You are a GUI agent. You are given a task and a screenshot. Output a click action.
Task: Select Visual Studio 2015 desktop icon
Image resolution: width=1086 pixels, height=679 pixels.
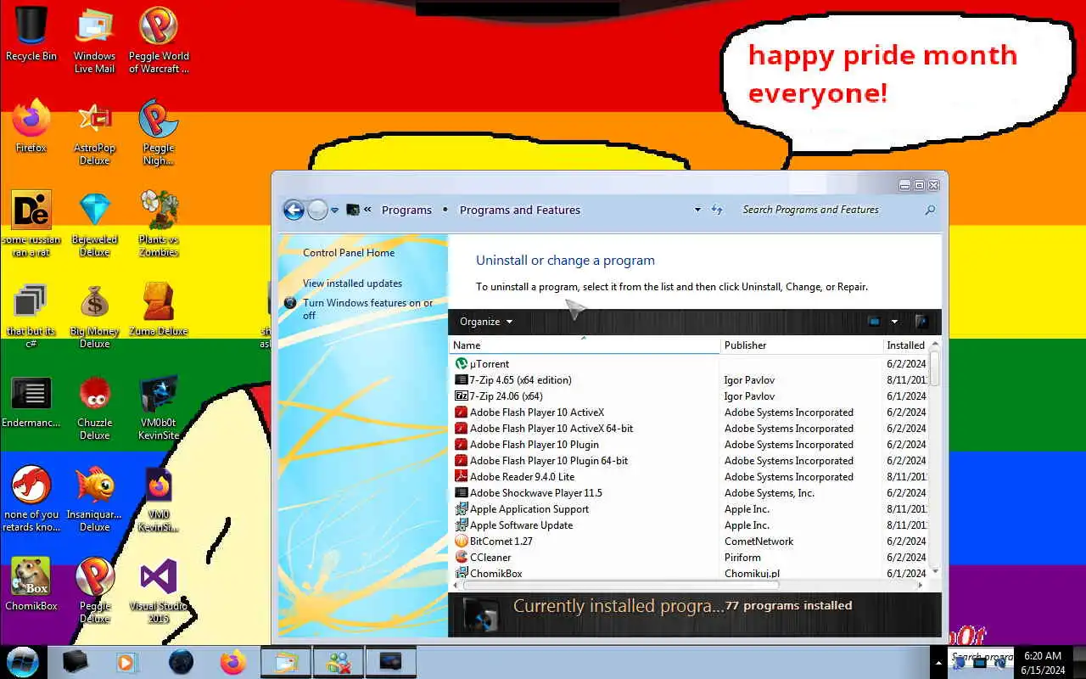(159, 591)
